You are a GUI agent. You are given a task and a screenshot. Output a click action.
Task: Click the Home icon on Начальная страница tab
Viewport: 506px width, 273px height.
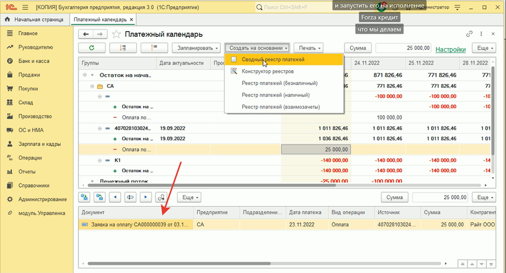pyautogui.click(x=7, y=19)
